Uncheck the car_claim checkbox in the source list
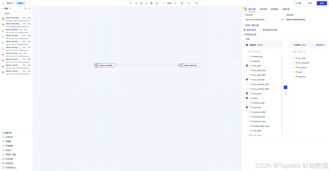 (247, 66)
